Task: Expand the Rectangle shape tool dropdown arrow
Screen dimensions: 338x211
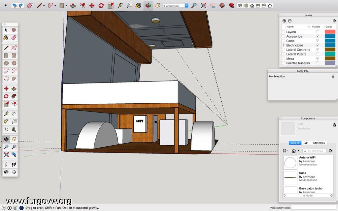Action: (x=66, y=6)
